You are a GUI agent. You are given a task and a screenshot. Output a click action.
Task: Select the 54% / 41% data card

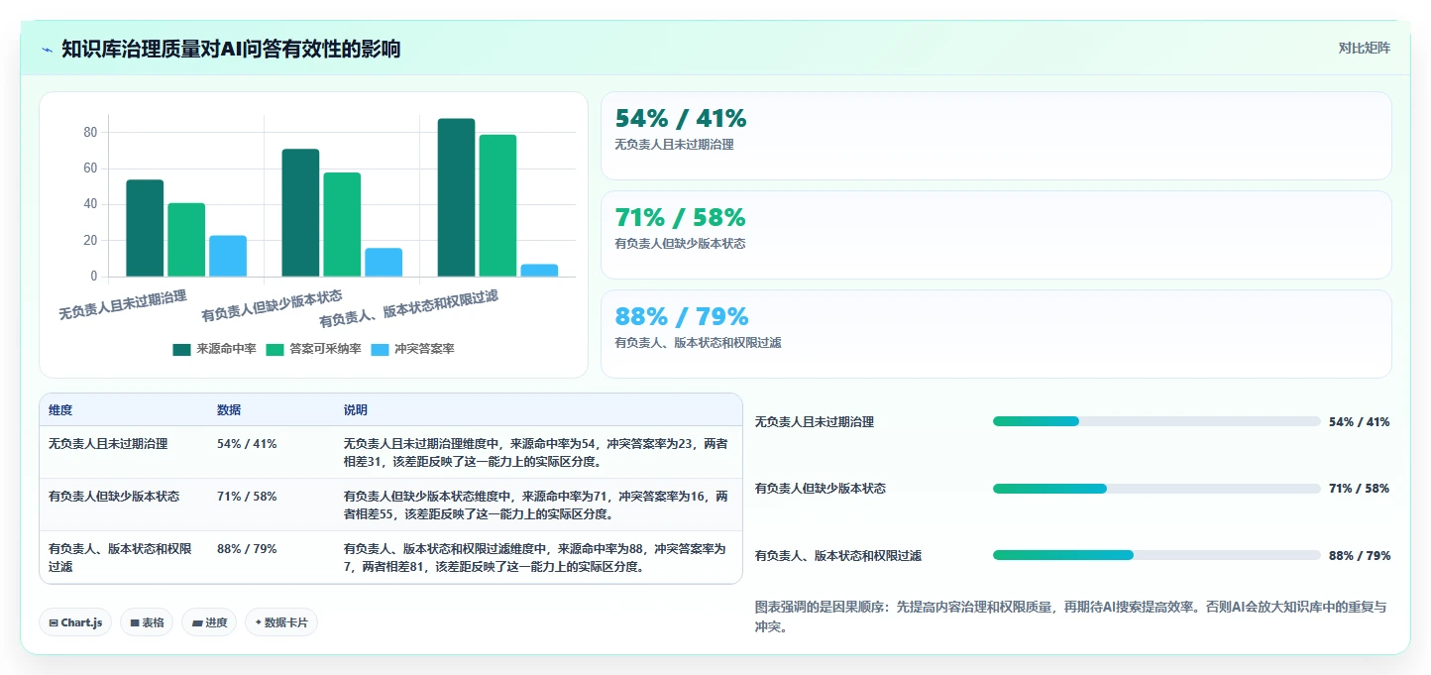point(996,136)
